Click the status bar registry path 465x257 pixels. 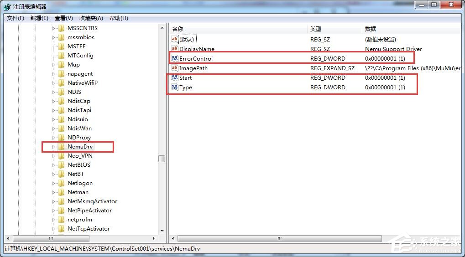pyautogui.click(x=102, y=249)
